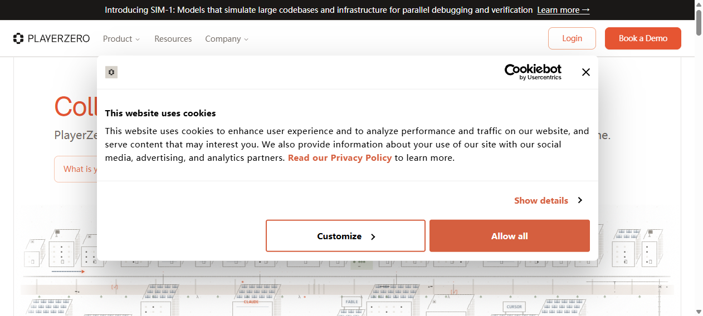
Task: Expand Show details in cookie dialog
Action: (548, 200)
